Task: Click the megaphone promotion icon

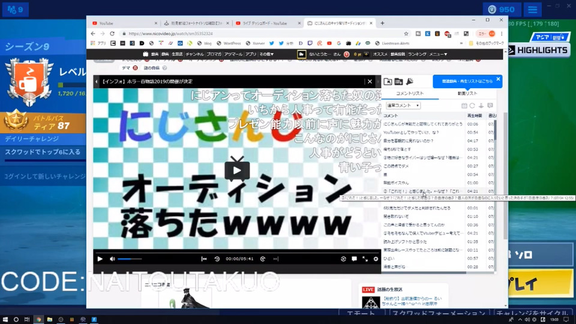Action: [410, 81]
